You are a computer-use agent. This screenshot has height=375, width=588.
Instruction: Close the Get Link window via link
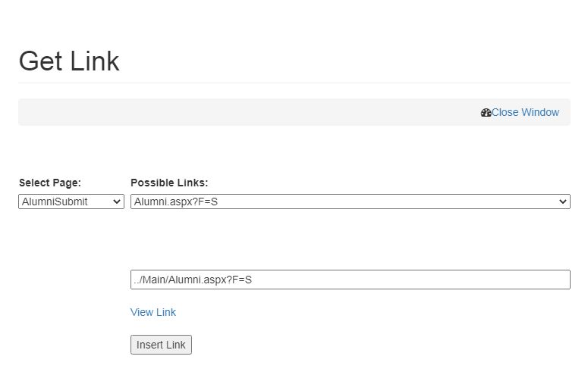coord(525,112)
